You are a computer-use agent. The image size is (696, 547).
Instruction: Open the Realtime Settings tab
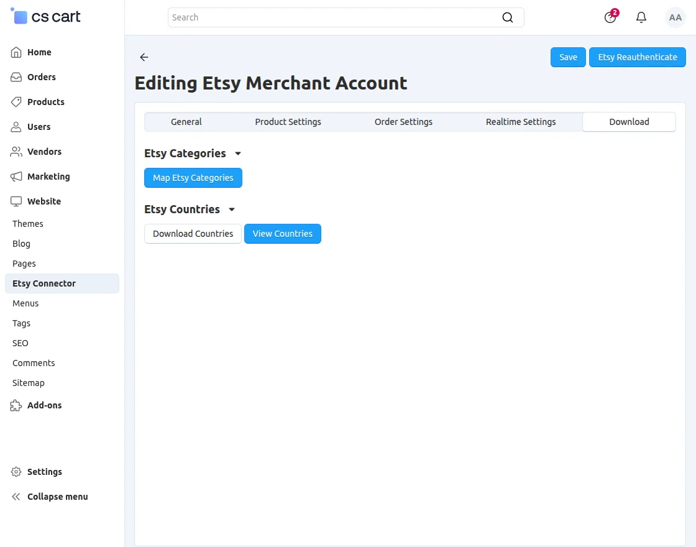[520, 122]
